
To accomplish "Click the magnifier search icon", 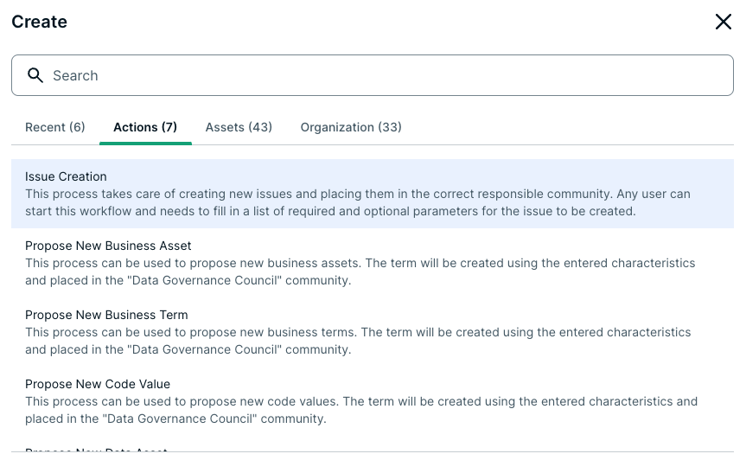I will tap(35, 75).
